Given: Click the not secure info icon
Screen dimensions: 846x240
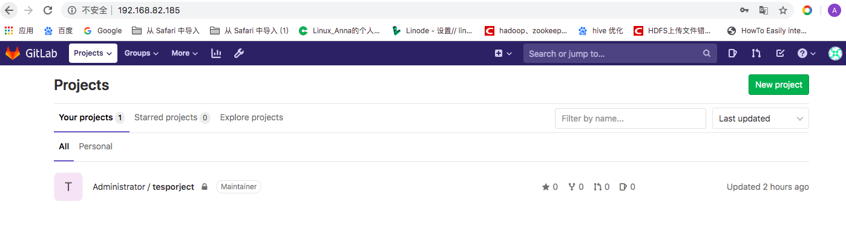Looking at the screenshot, I should point(72,10).
